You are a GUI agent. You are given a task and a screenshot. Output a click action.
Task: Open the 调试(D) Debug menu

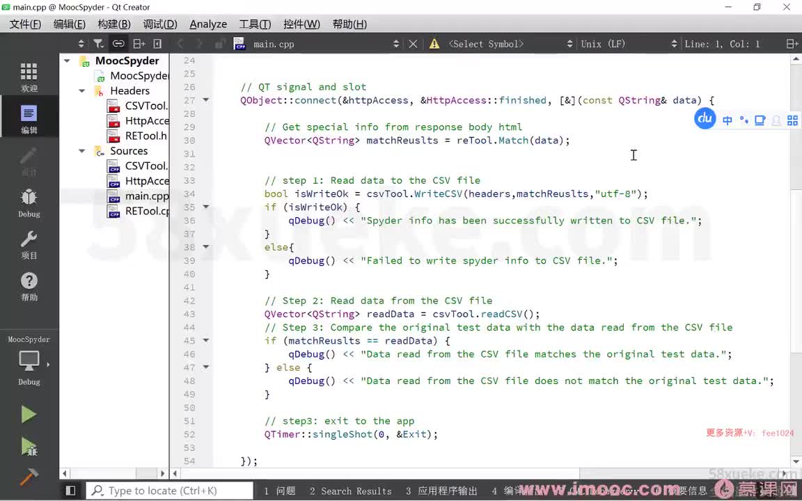(160, 24)
